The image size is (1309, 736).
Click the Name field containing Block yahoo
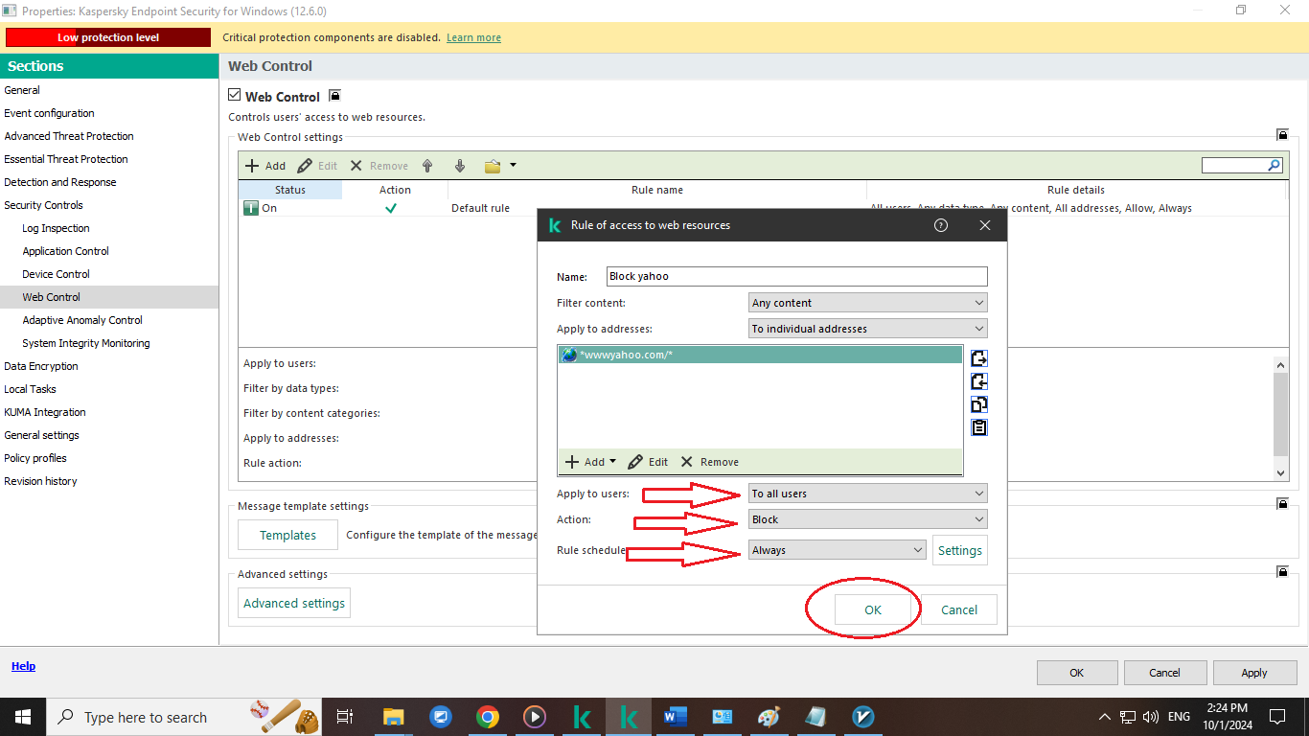(797, 276)
